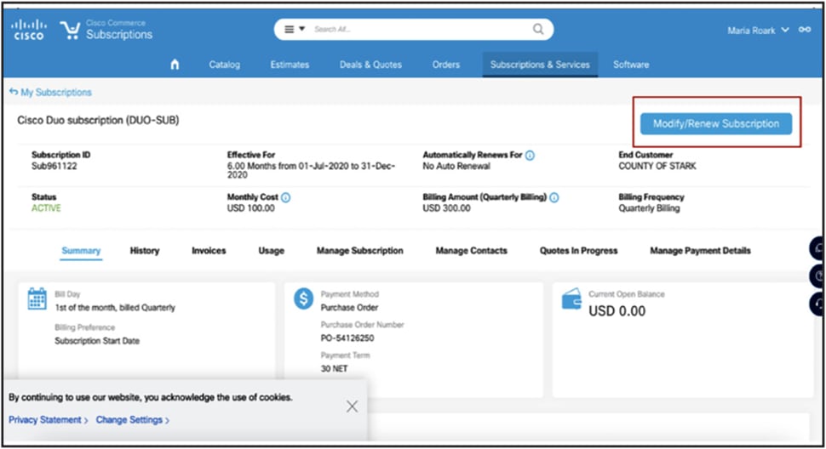Open the Software menu
The height and width of the screenshot is (449, 826).
[x=630, y=65]
